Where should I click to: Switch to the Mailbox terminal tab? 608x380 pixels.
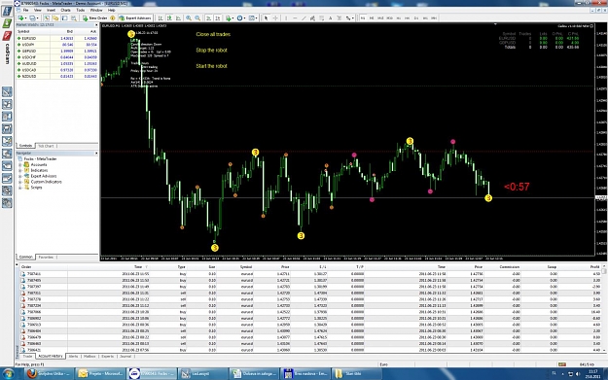pyautogui.click(x=89, y=357)
